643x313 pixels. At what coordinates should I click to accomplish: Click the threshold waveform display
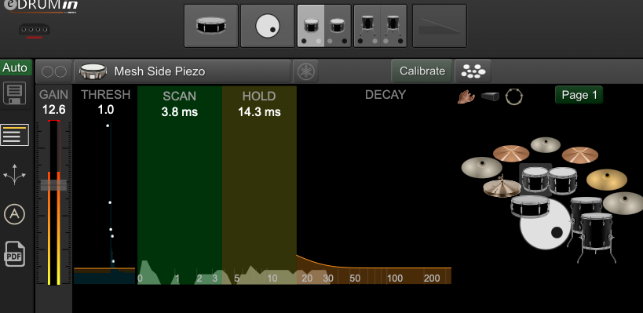tap(104, 203)
